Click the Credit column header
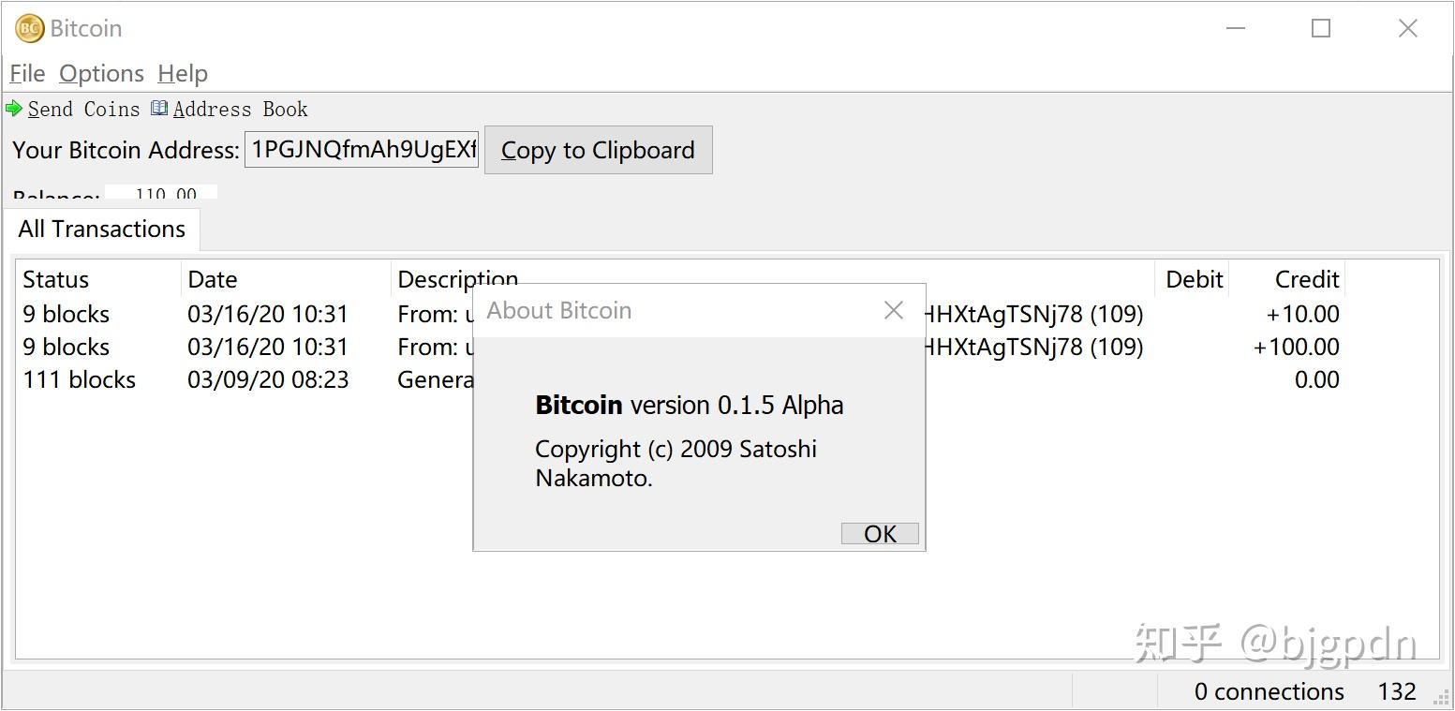 (1307, 279)
